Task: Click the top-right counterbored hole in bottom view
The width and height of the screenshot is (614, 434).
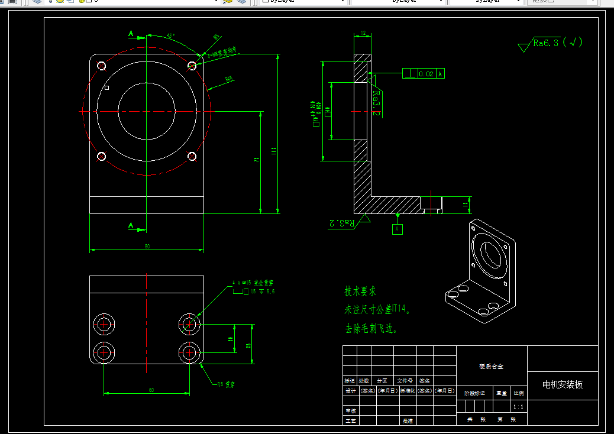Action: pos(189,325)
